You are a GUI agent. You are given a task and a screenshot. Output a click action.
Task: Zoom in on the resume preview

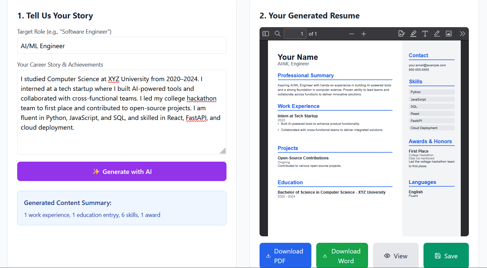[x=364, y=33]
